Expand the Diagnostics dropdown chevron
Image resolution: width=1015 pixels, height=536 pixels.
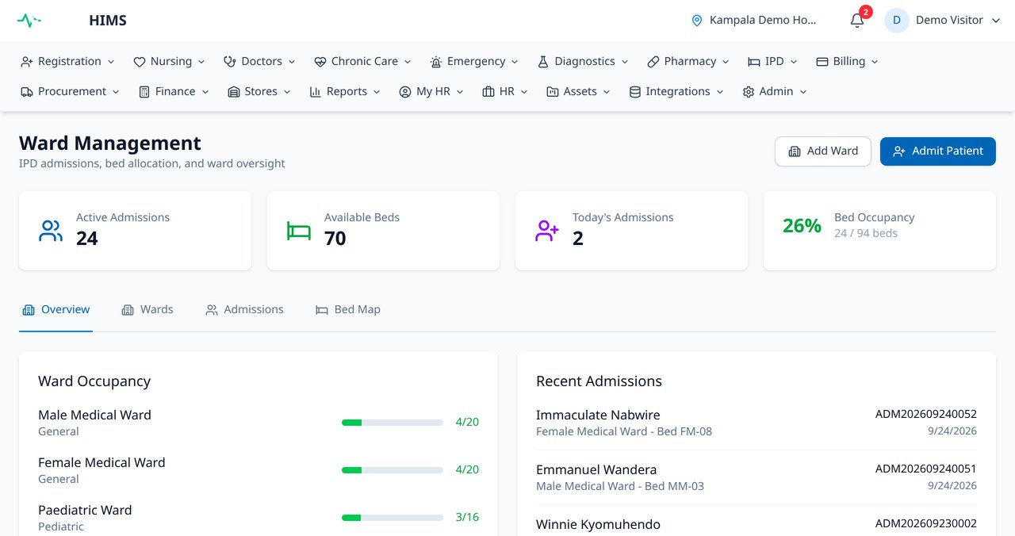pos(625,62)
